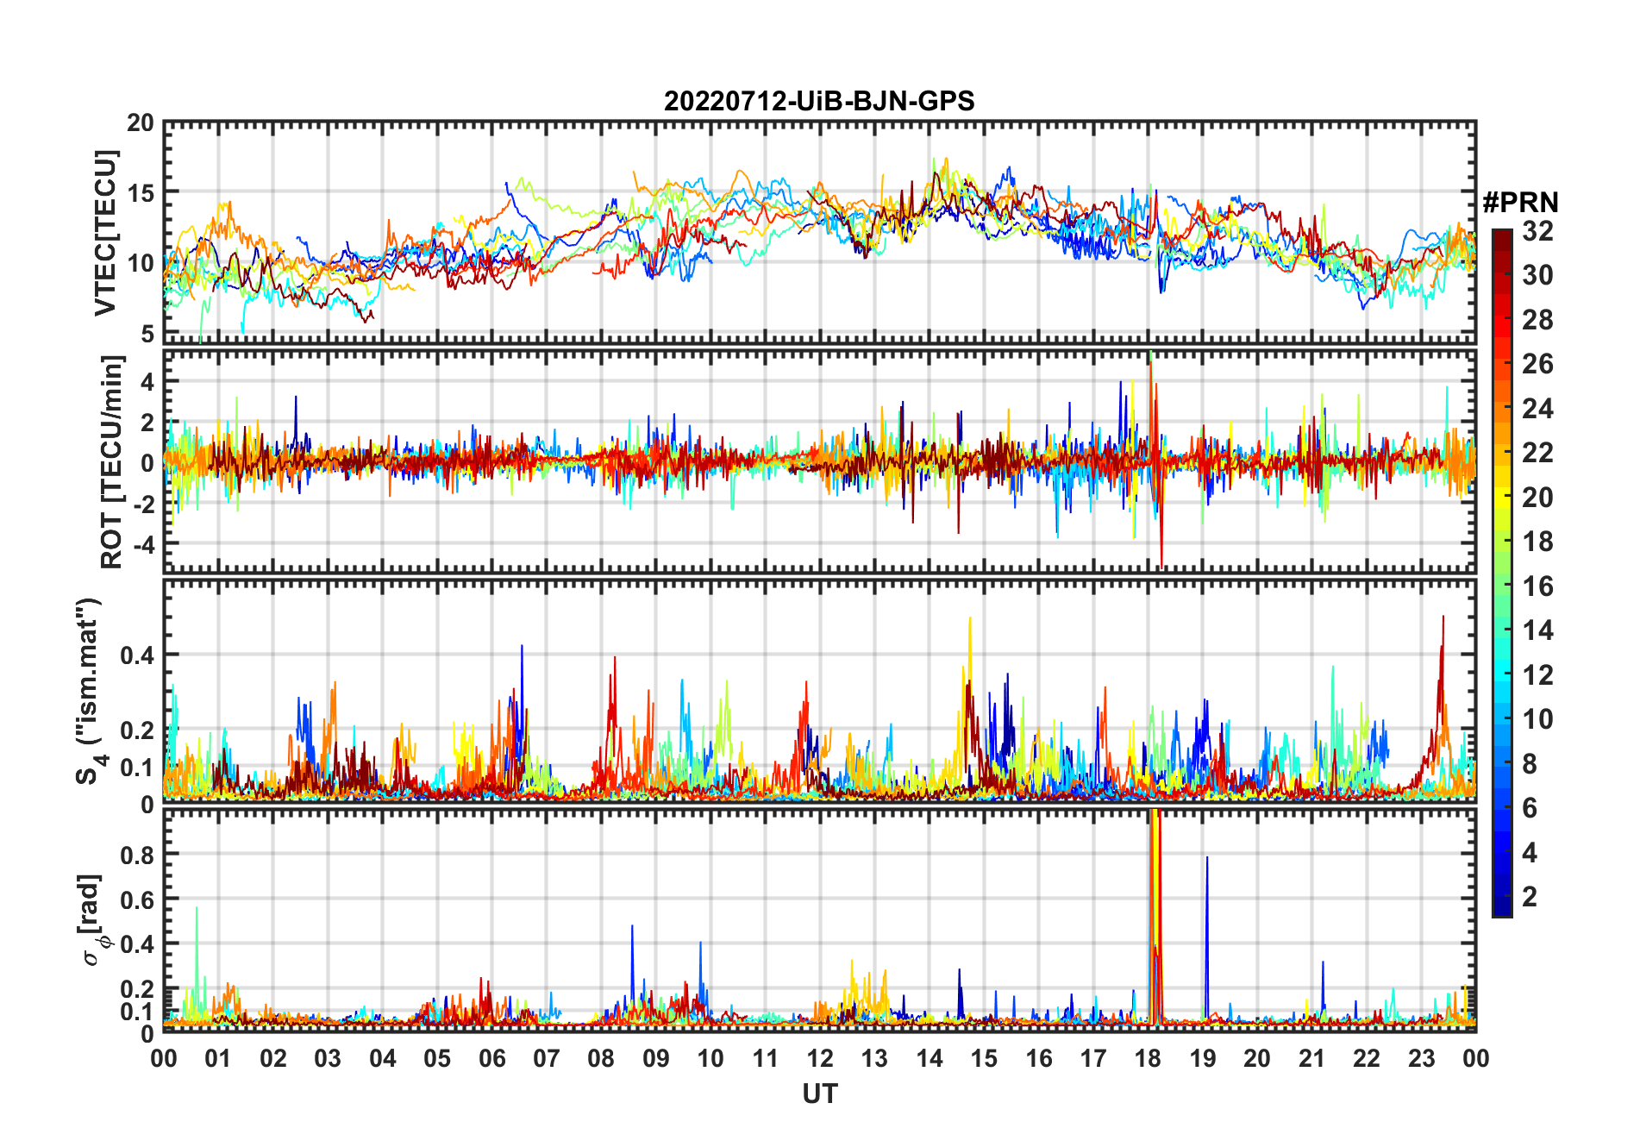
Task: Select colorbar tick label 14
Action: 1537,630
